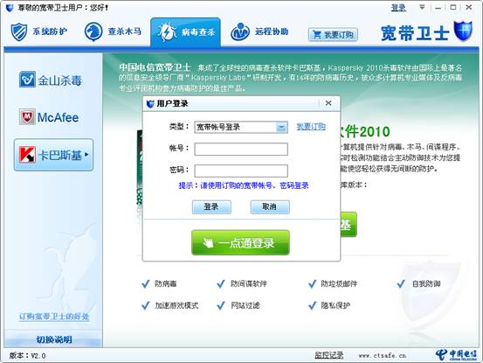
Task: Select McAfee antivirus in sidebar
Action: (49, 117)
